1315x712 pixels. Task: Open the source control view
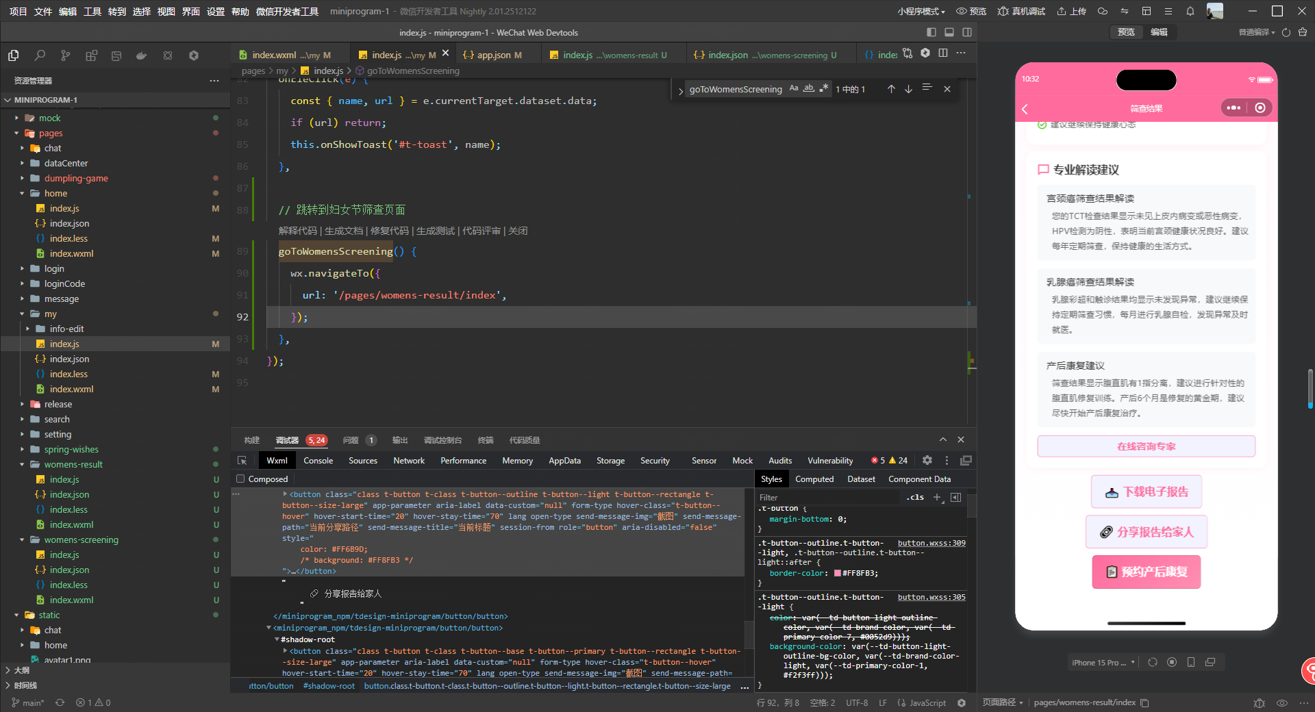(65, 55)
